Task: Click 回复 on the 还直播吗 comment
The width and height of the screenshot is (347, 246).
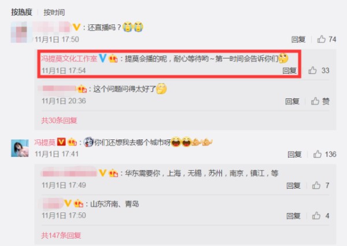Action: coord(298,39)
